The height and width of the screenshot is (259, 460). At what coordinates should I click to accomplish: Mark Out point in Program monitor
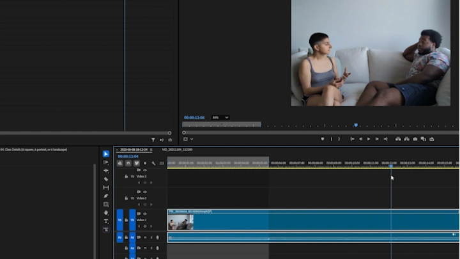coord(339,139)
